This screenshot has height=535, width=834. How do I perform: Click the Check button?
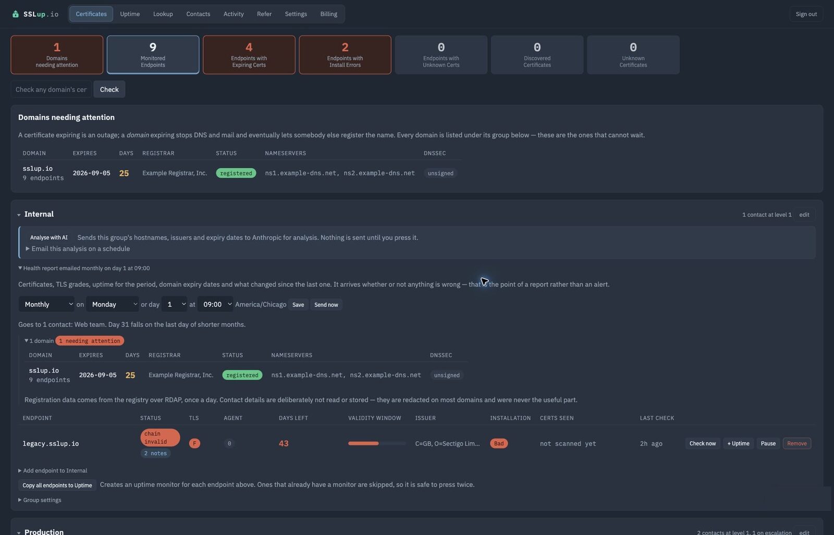click(x=109, y=89)
